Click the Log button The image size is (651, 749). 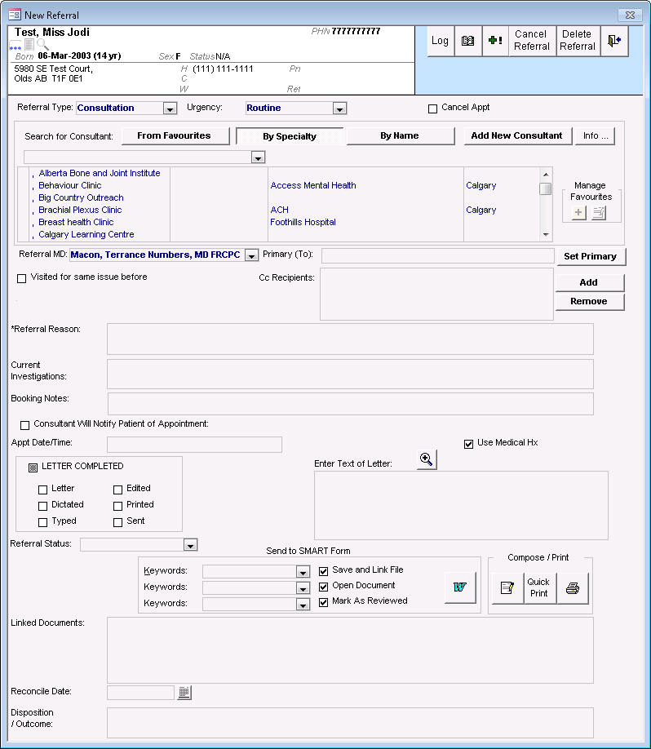click(441, 41)
